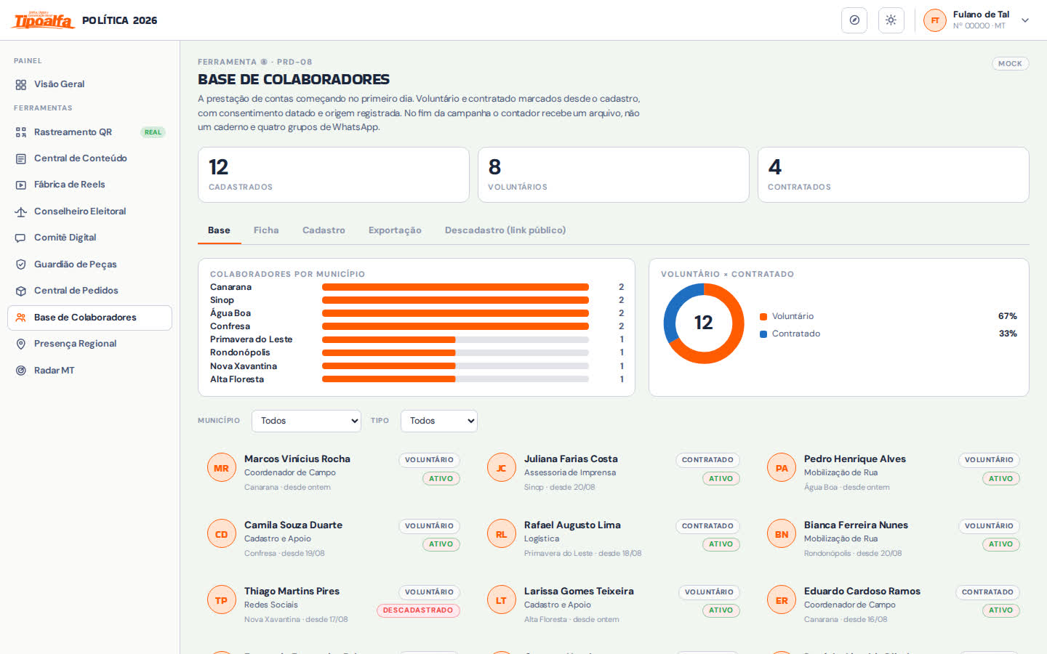Open the Município filter dropdown

point(306,421)
